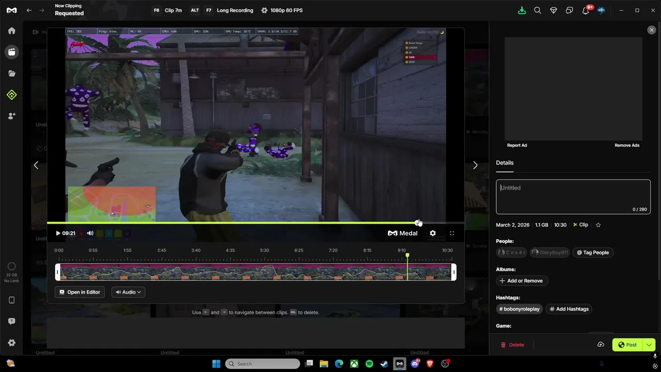Open player settings gear icon

[x=433, y=233]
